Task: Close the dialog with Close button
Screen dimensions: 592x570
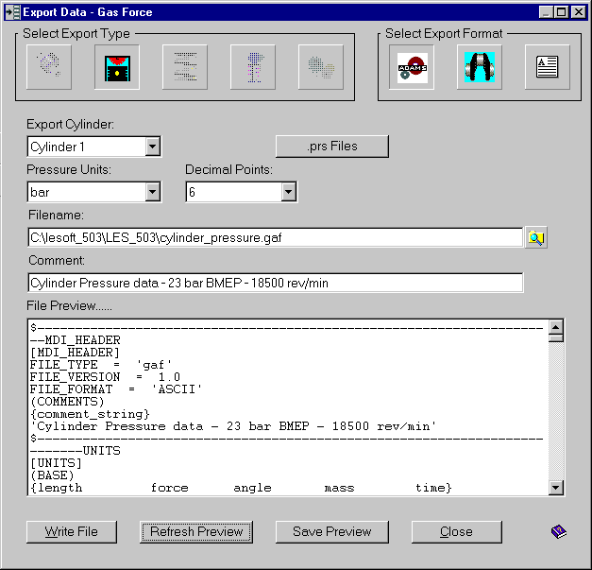Action: (457, 532)
